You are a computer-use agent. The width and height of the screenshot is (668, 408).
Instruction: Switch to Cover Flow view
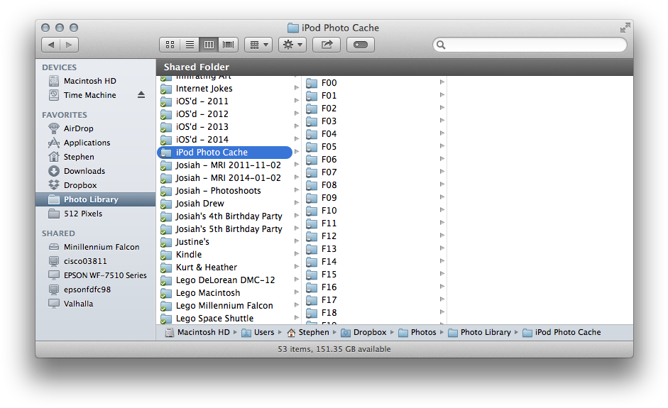[x=229, y=45]
